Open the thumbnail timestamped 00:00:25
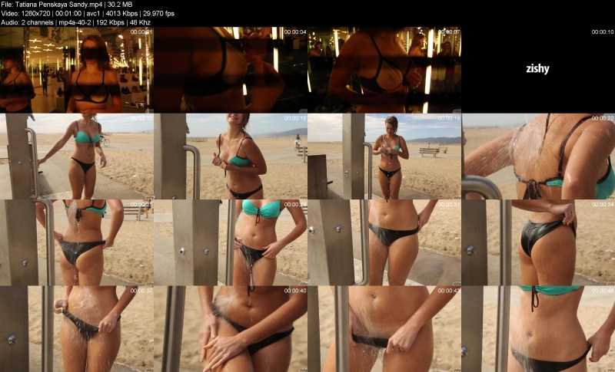 (x=77, y=242)
